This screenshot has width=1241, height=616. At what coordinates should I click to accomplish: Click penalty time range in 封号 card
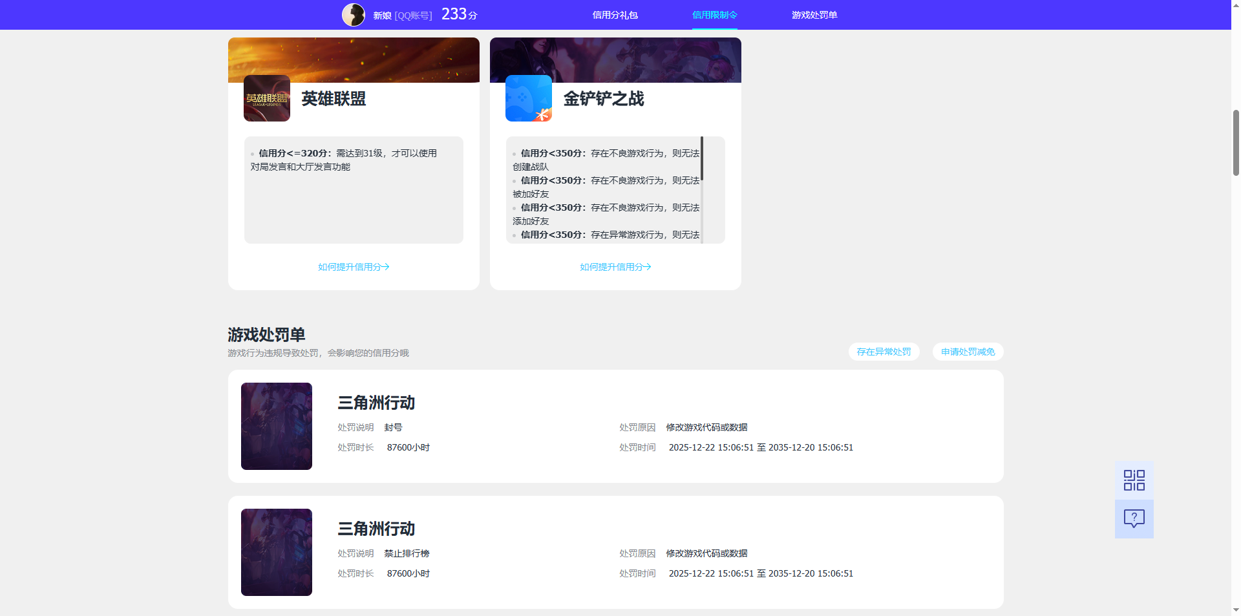coord(761,447)
